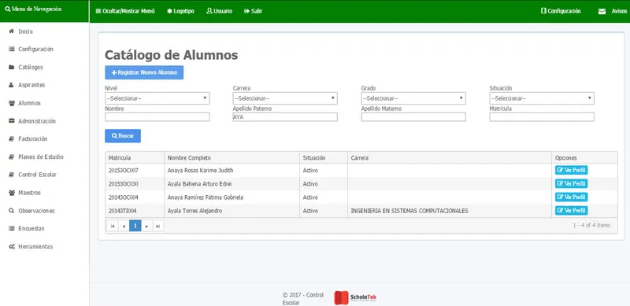The width and height of the screenshot is (630, 306).
Task: Click the Avisos envelope icon
Action: [x=602, y=12]
